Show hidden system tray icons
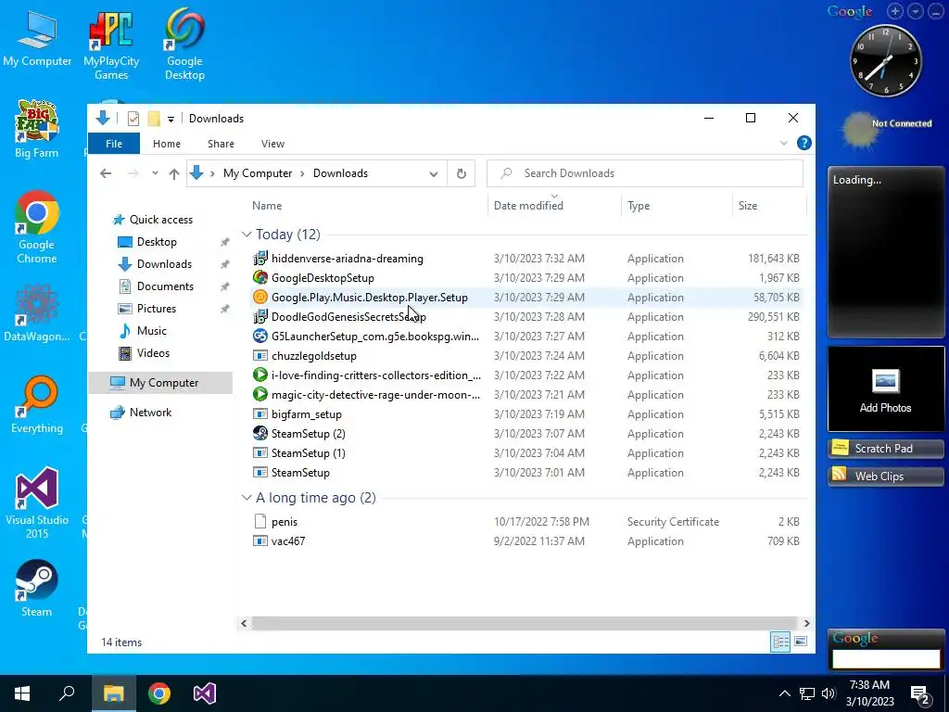This screenshot has width=949, height=712. tap(784, 693)
